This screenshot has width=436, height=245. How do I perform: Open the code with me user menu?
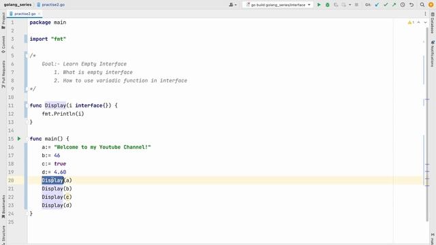click(x=232, y=5)
